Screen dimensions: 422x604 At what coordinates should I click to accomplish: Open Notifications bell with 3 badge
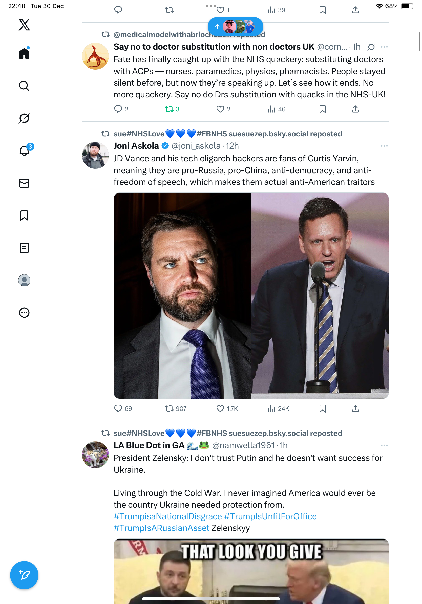[24, 150]
